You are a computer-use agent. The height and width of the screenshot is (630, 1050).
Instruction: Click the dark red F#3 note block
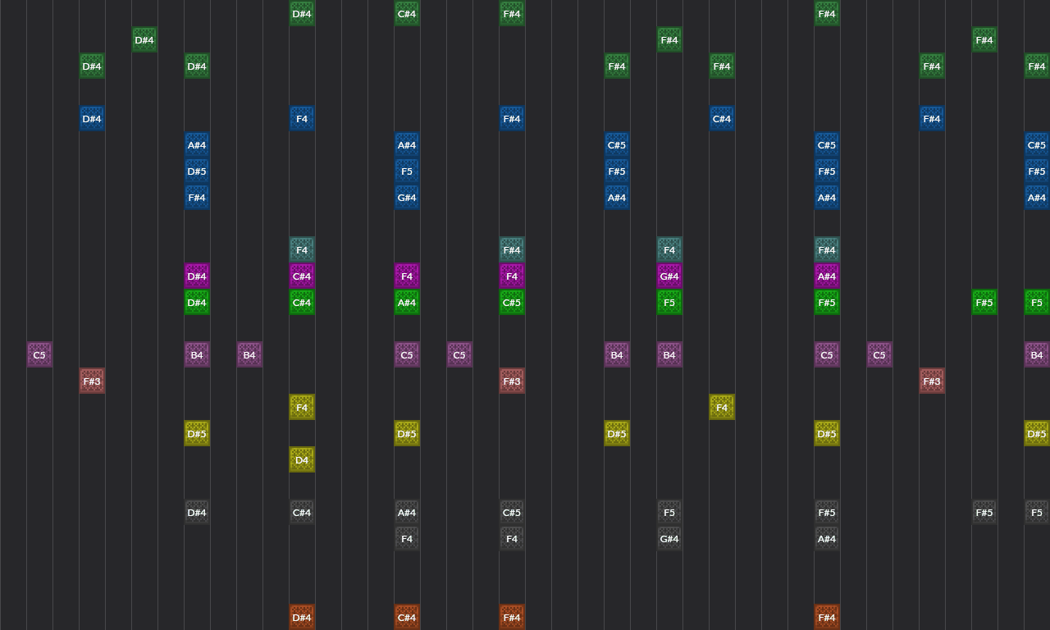[92, 381]
